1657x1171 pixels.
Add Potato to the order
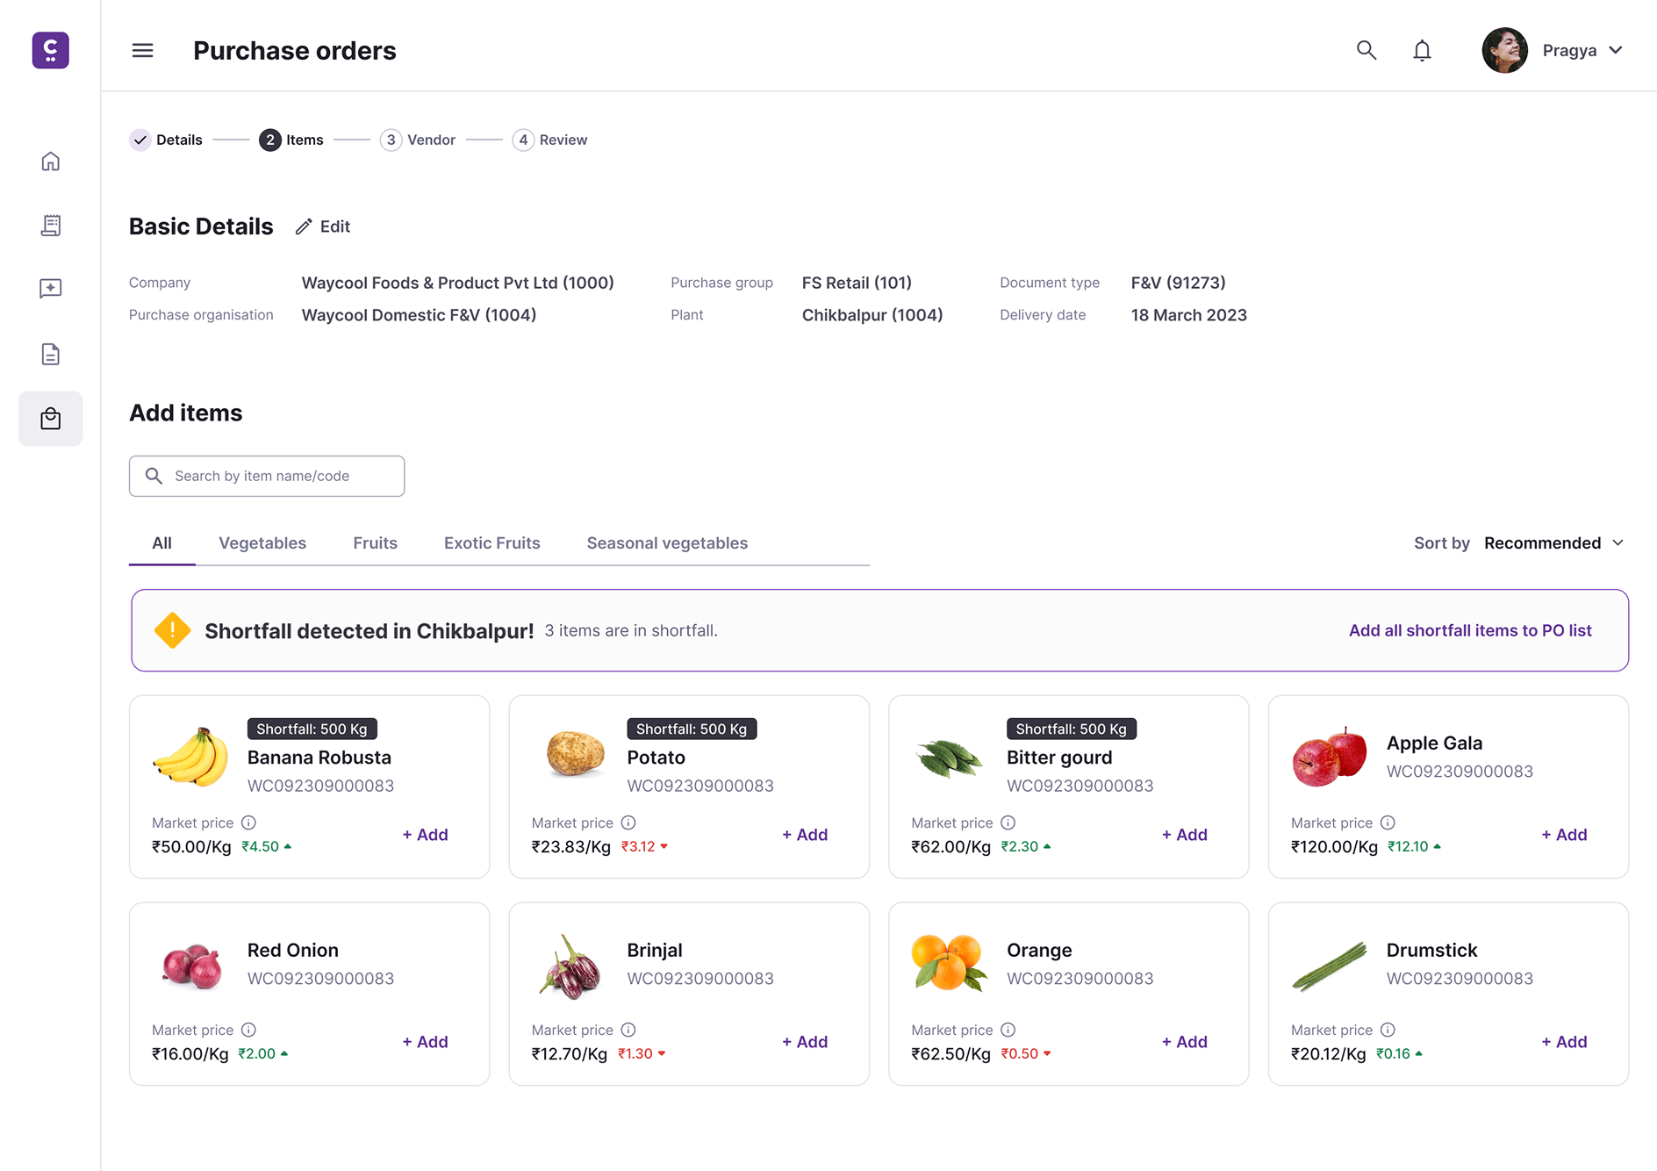point(805,835)
